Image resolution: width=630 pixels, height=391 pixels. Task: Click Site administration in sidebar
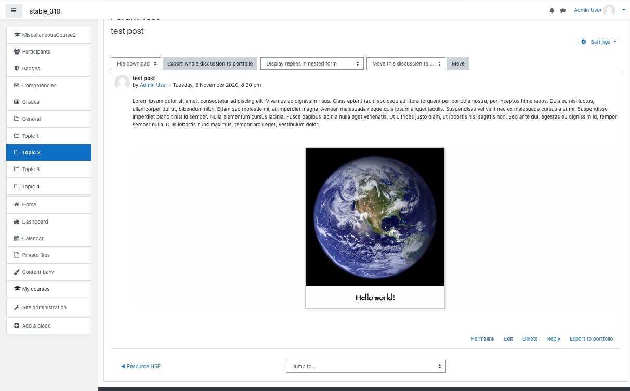[x=49, y=307]
